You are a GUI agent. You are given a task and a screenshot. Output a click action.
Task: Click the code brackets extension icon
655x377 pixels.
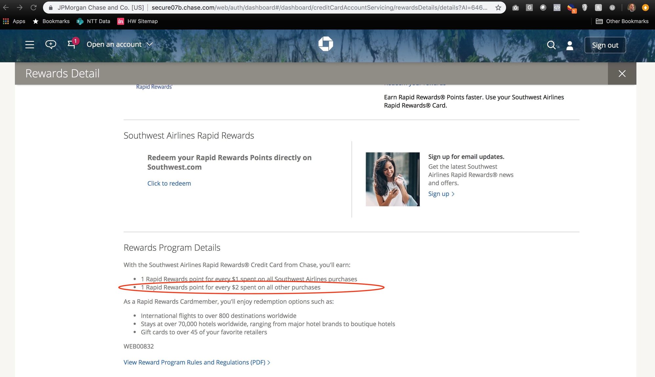click(557, 8)
